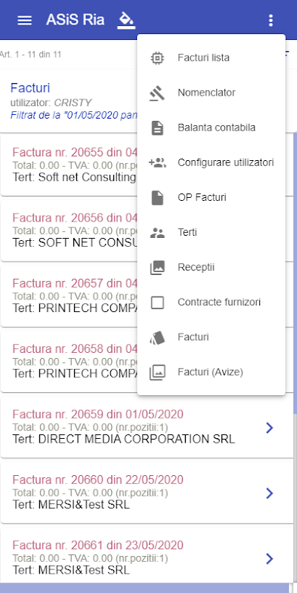Choose Facturi (Avize) menu entry
This screenshot has height=593, width=297.
pyautogui.click(x=211, y=373)
